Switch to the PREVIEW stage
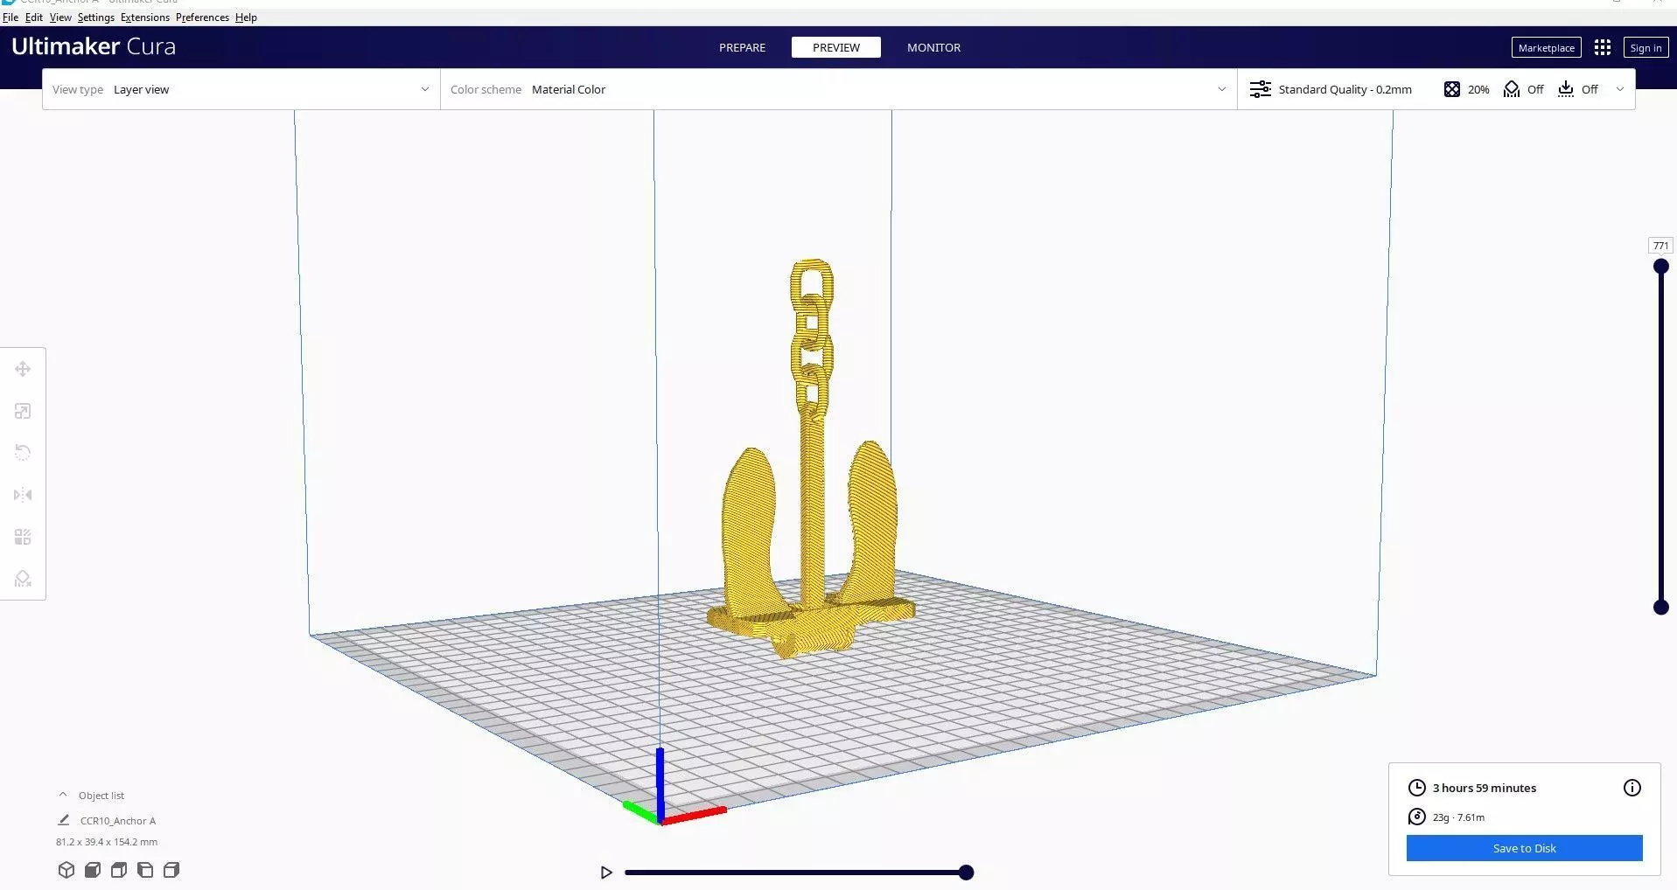The height and width of the screenshot is (890, 1677). click(836, 47)
